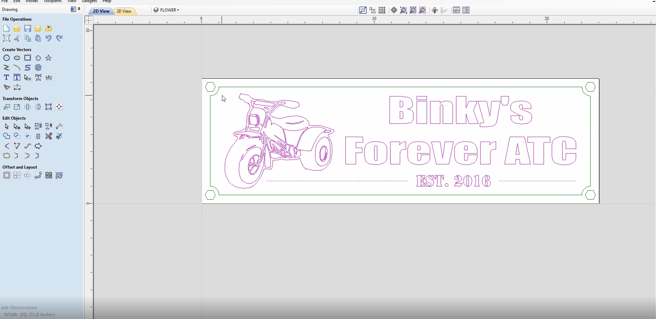Toggle Snap to Grid
Screen dimensions: 656x319
click(382, 10)
